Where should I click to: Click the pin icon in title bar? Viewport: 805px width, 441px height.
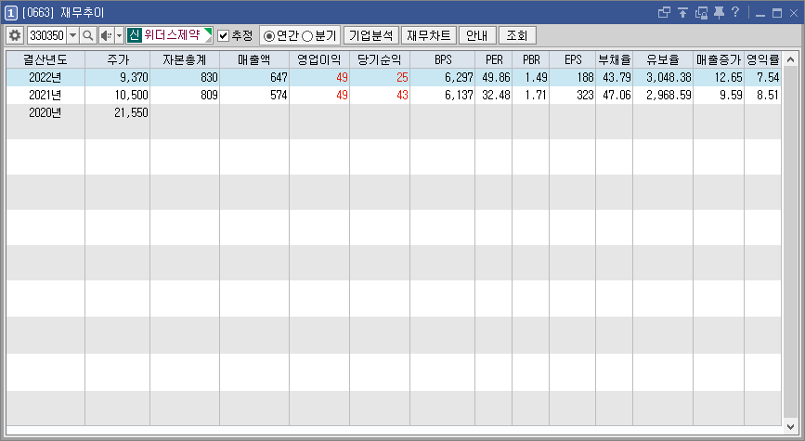719,12
